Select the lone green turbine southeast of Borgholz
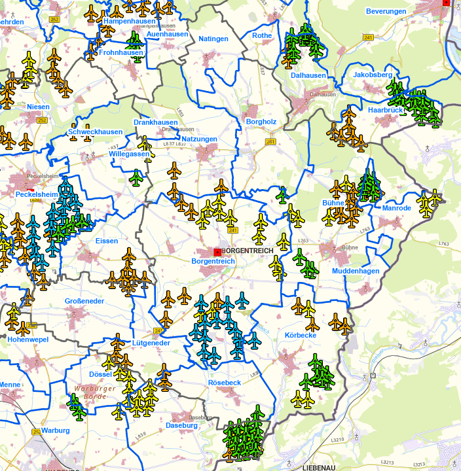Viewport: 461px width, 471px height. 282,195
